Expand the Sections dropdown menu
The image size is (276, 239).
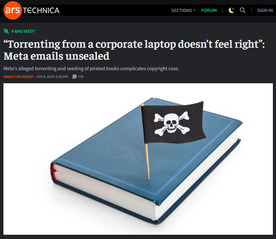[183, 11]
